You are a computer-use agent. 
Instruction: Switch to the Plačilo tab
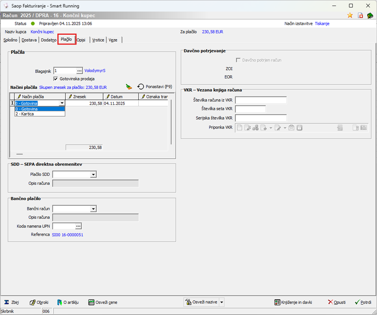(x=66, y=39)
